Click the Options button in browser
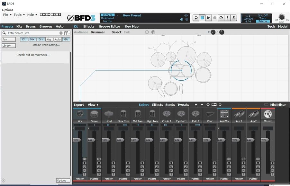Image resolution: width=290 pixels, height=186 pixels. tap(63, 181)
